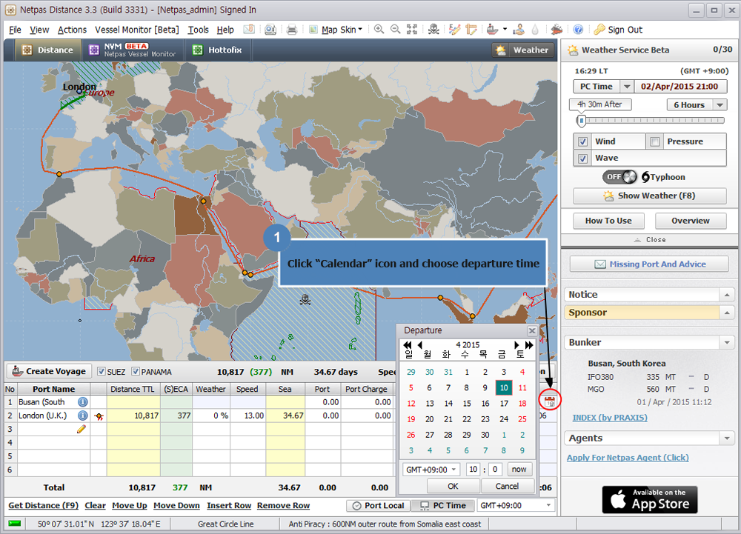Click Sign Out with key icon
Viewport: 741px width, 534px height.
click(x=618, y=30)
